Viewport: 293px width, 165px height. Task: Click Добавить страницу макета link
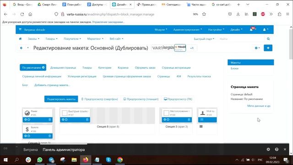coord(52,85)
